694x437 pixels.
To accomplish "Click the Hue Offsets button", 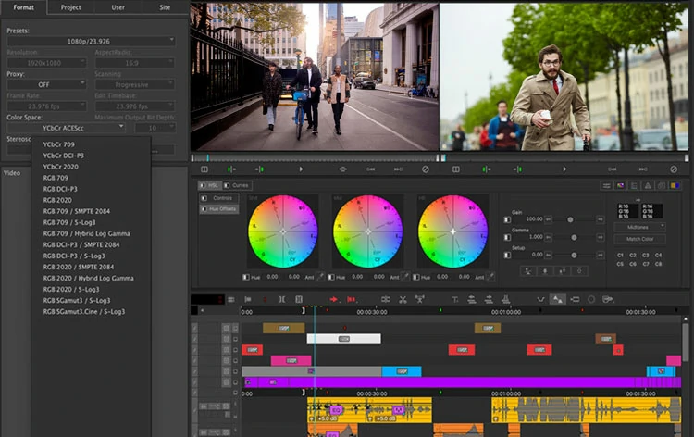I will 221,209.
